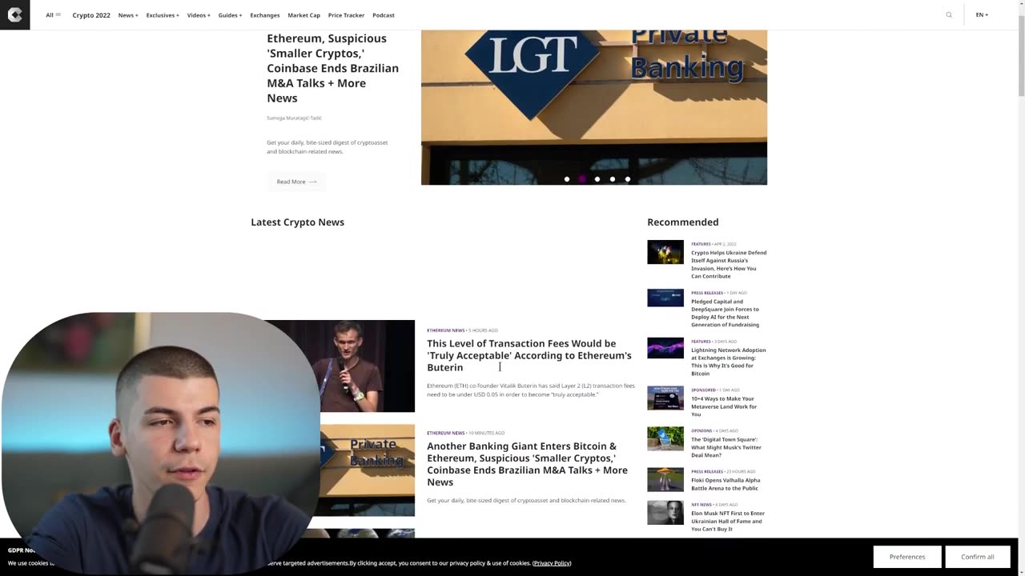Click the Lightning Network article thumbnail
The height and width of the screenshot is (576, 1025).
coord(665,348)
